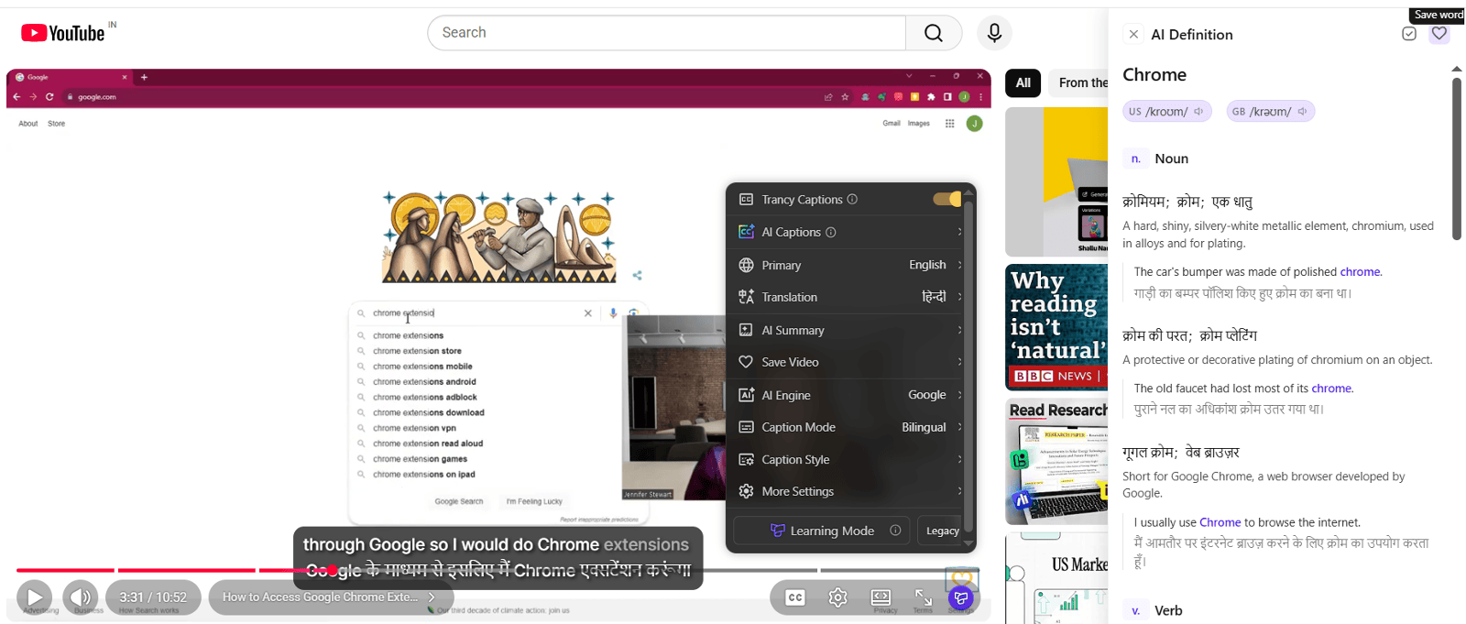Toggle Trancy Captions switch off
The height and width of the screenshot is (624, 1466).
click(x=947, y=199)
